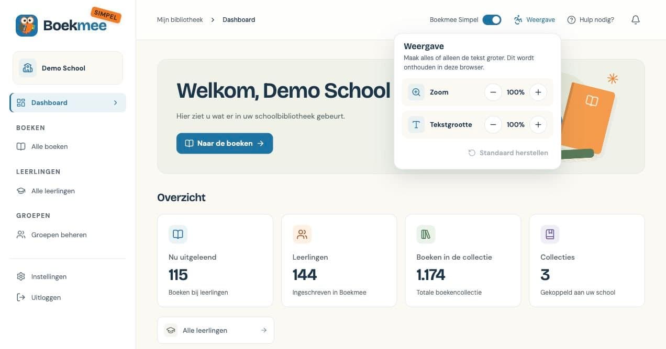Click the 1.174 books count value
Viewport: 666px width, 349px height.
coord(431,275)
